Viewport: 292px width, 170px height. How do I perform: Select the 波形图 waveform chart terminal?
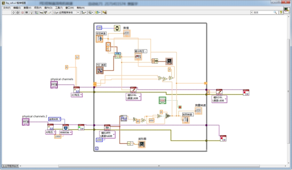click(x=142, y=144)
